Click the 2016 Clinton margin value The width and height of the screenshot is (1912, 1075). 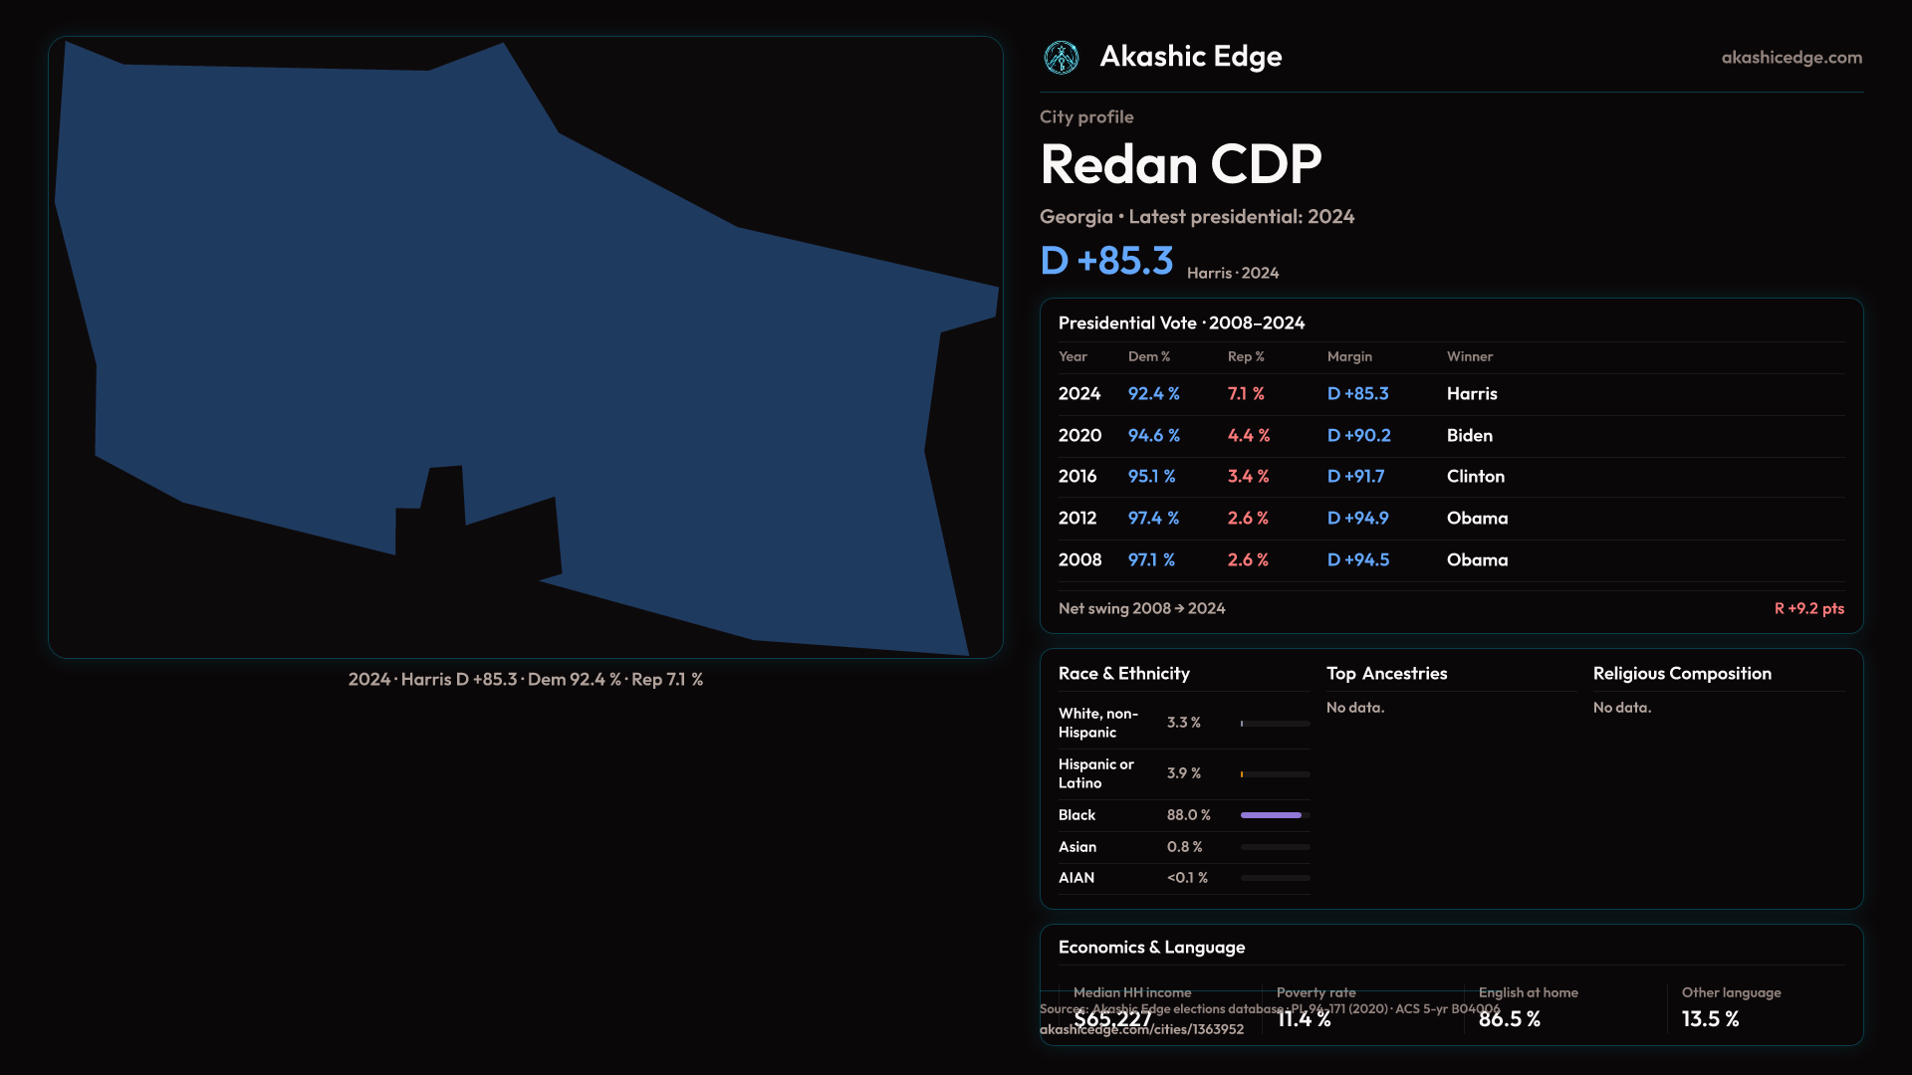coord(1355,477)
